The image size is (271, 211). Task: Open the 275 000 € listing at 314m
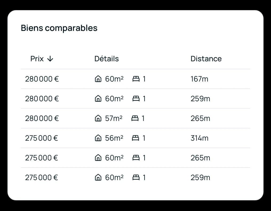(x=135, y=138)
